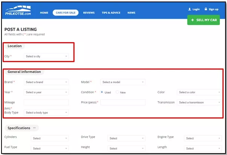Screen dimensions: 227x155
Task: Open TIPS & ADVICE page
Action: point(111,13)
